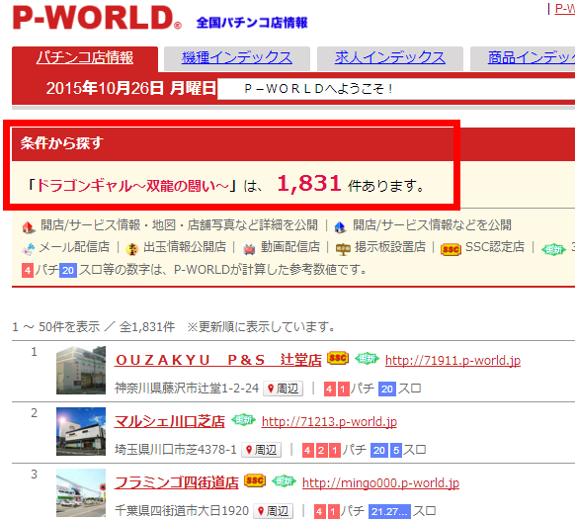Click blue 21.27... スロ badge
This screenshot has height=520, width=575.
pos(389,511)
